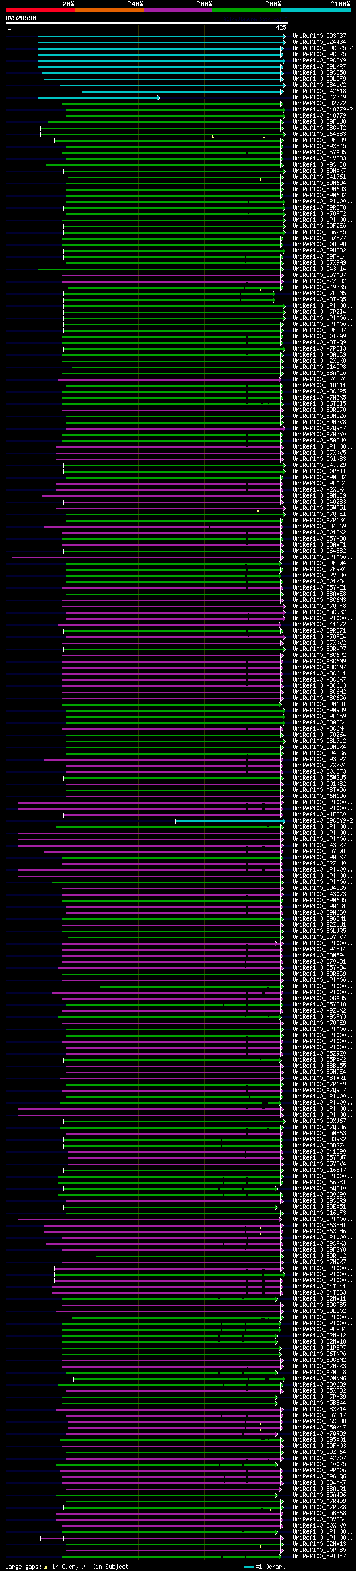
Task: Select hit label UniRef100_Q4V3B3
Action: [x=319, y=159]
